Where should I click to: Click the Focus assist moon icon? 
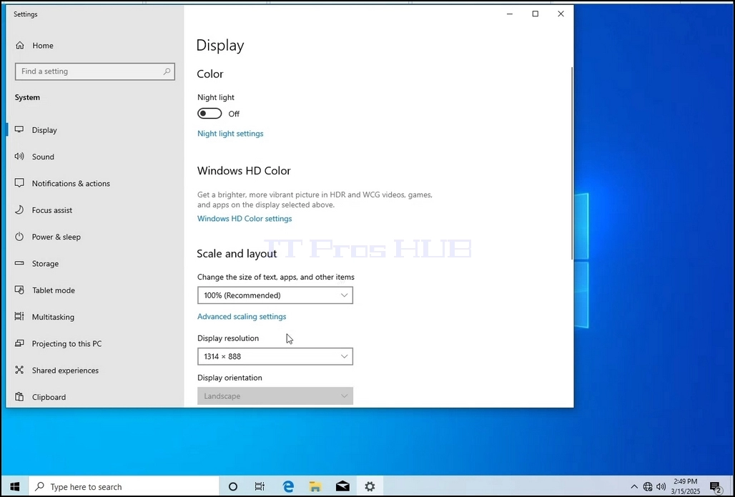coord(19,210)
